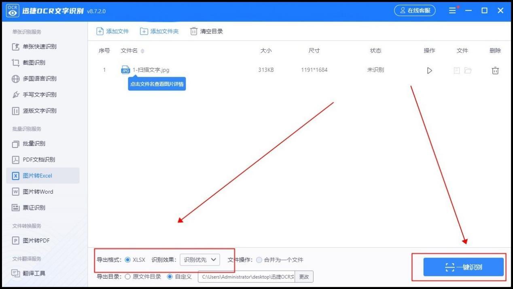Click the 批量识别 stacked pages icon

[x=16, y=144]
